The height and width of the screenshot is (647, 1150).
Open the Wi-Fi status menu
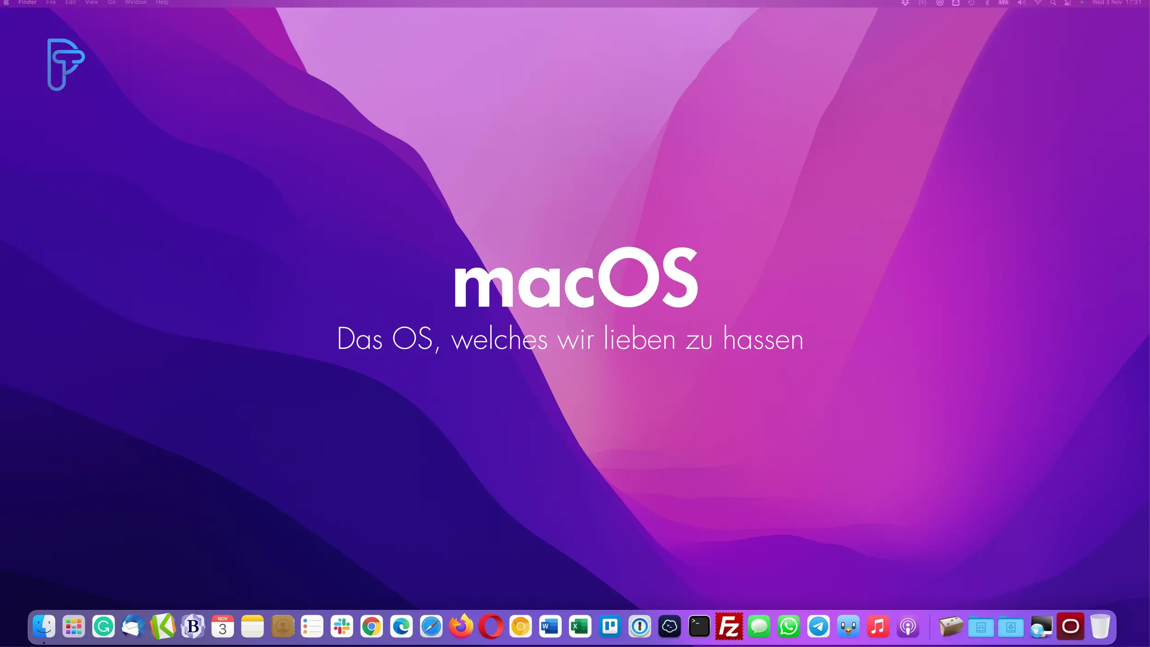pyautogui.click(x=1038, y=3)
